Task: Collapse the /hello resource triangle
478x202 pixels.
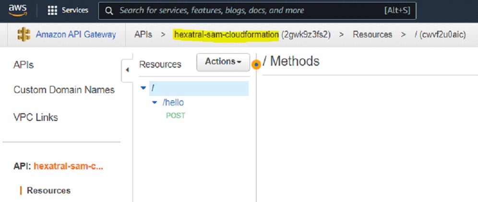Action: pos(155,103)
